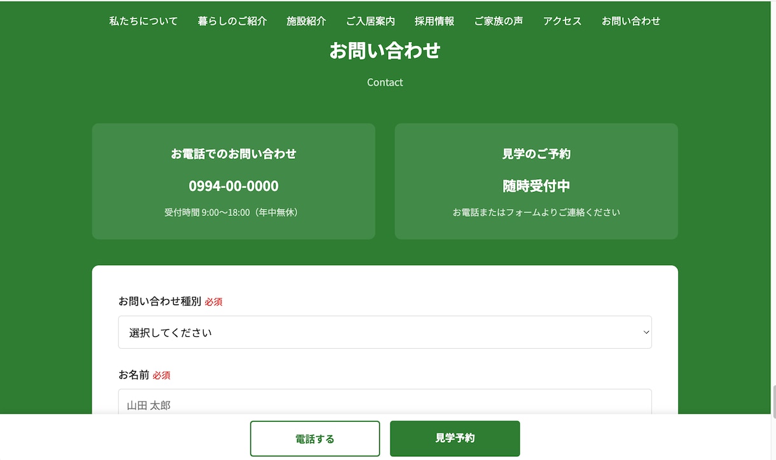This screenshot has width=776, height=460.
Task: Click the 電話する button
Action: coord(315,438)
